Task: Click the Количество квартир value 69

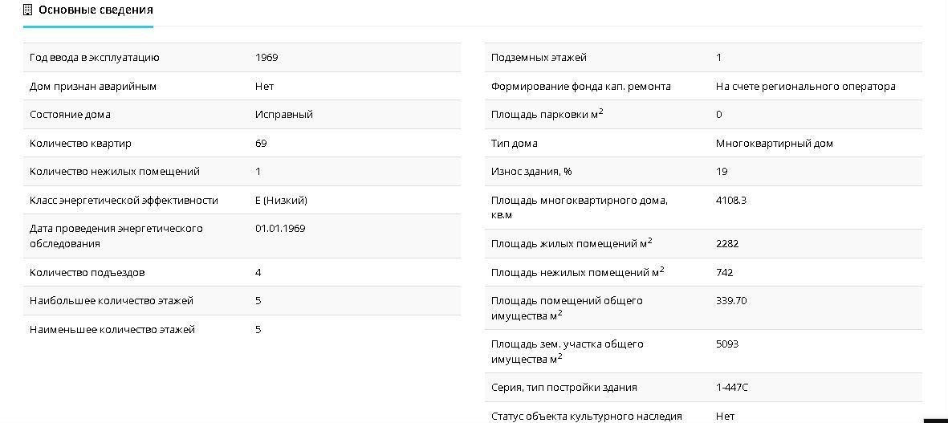Action: 261,144
